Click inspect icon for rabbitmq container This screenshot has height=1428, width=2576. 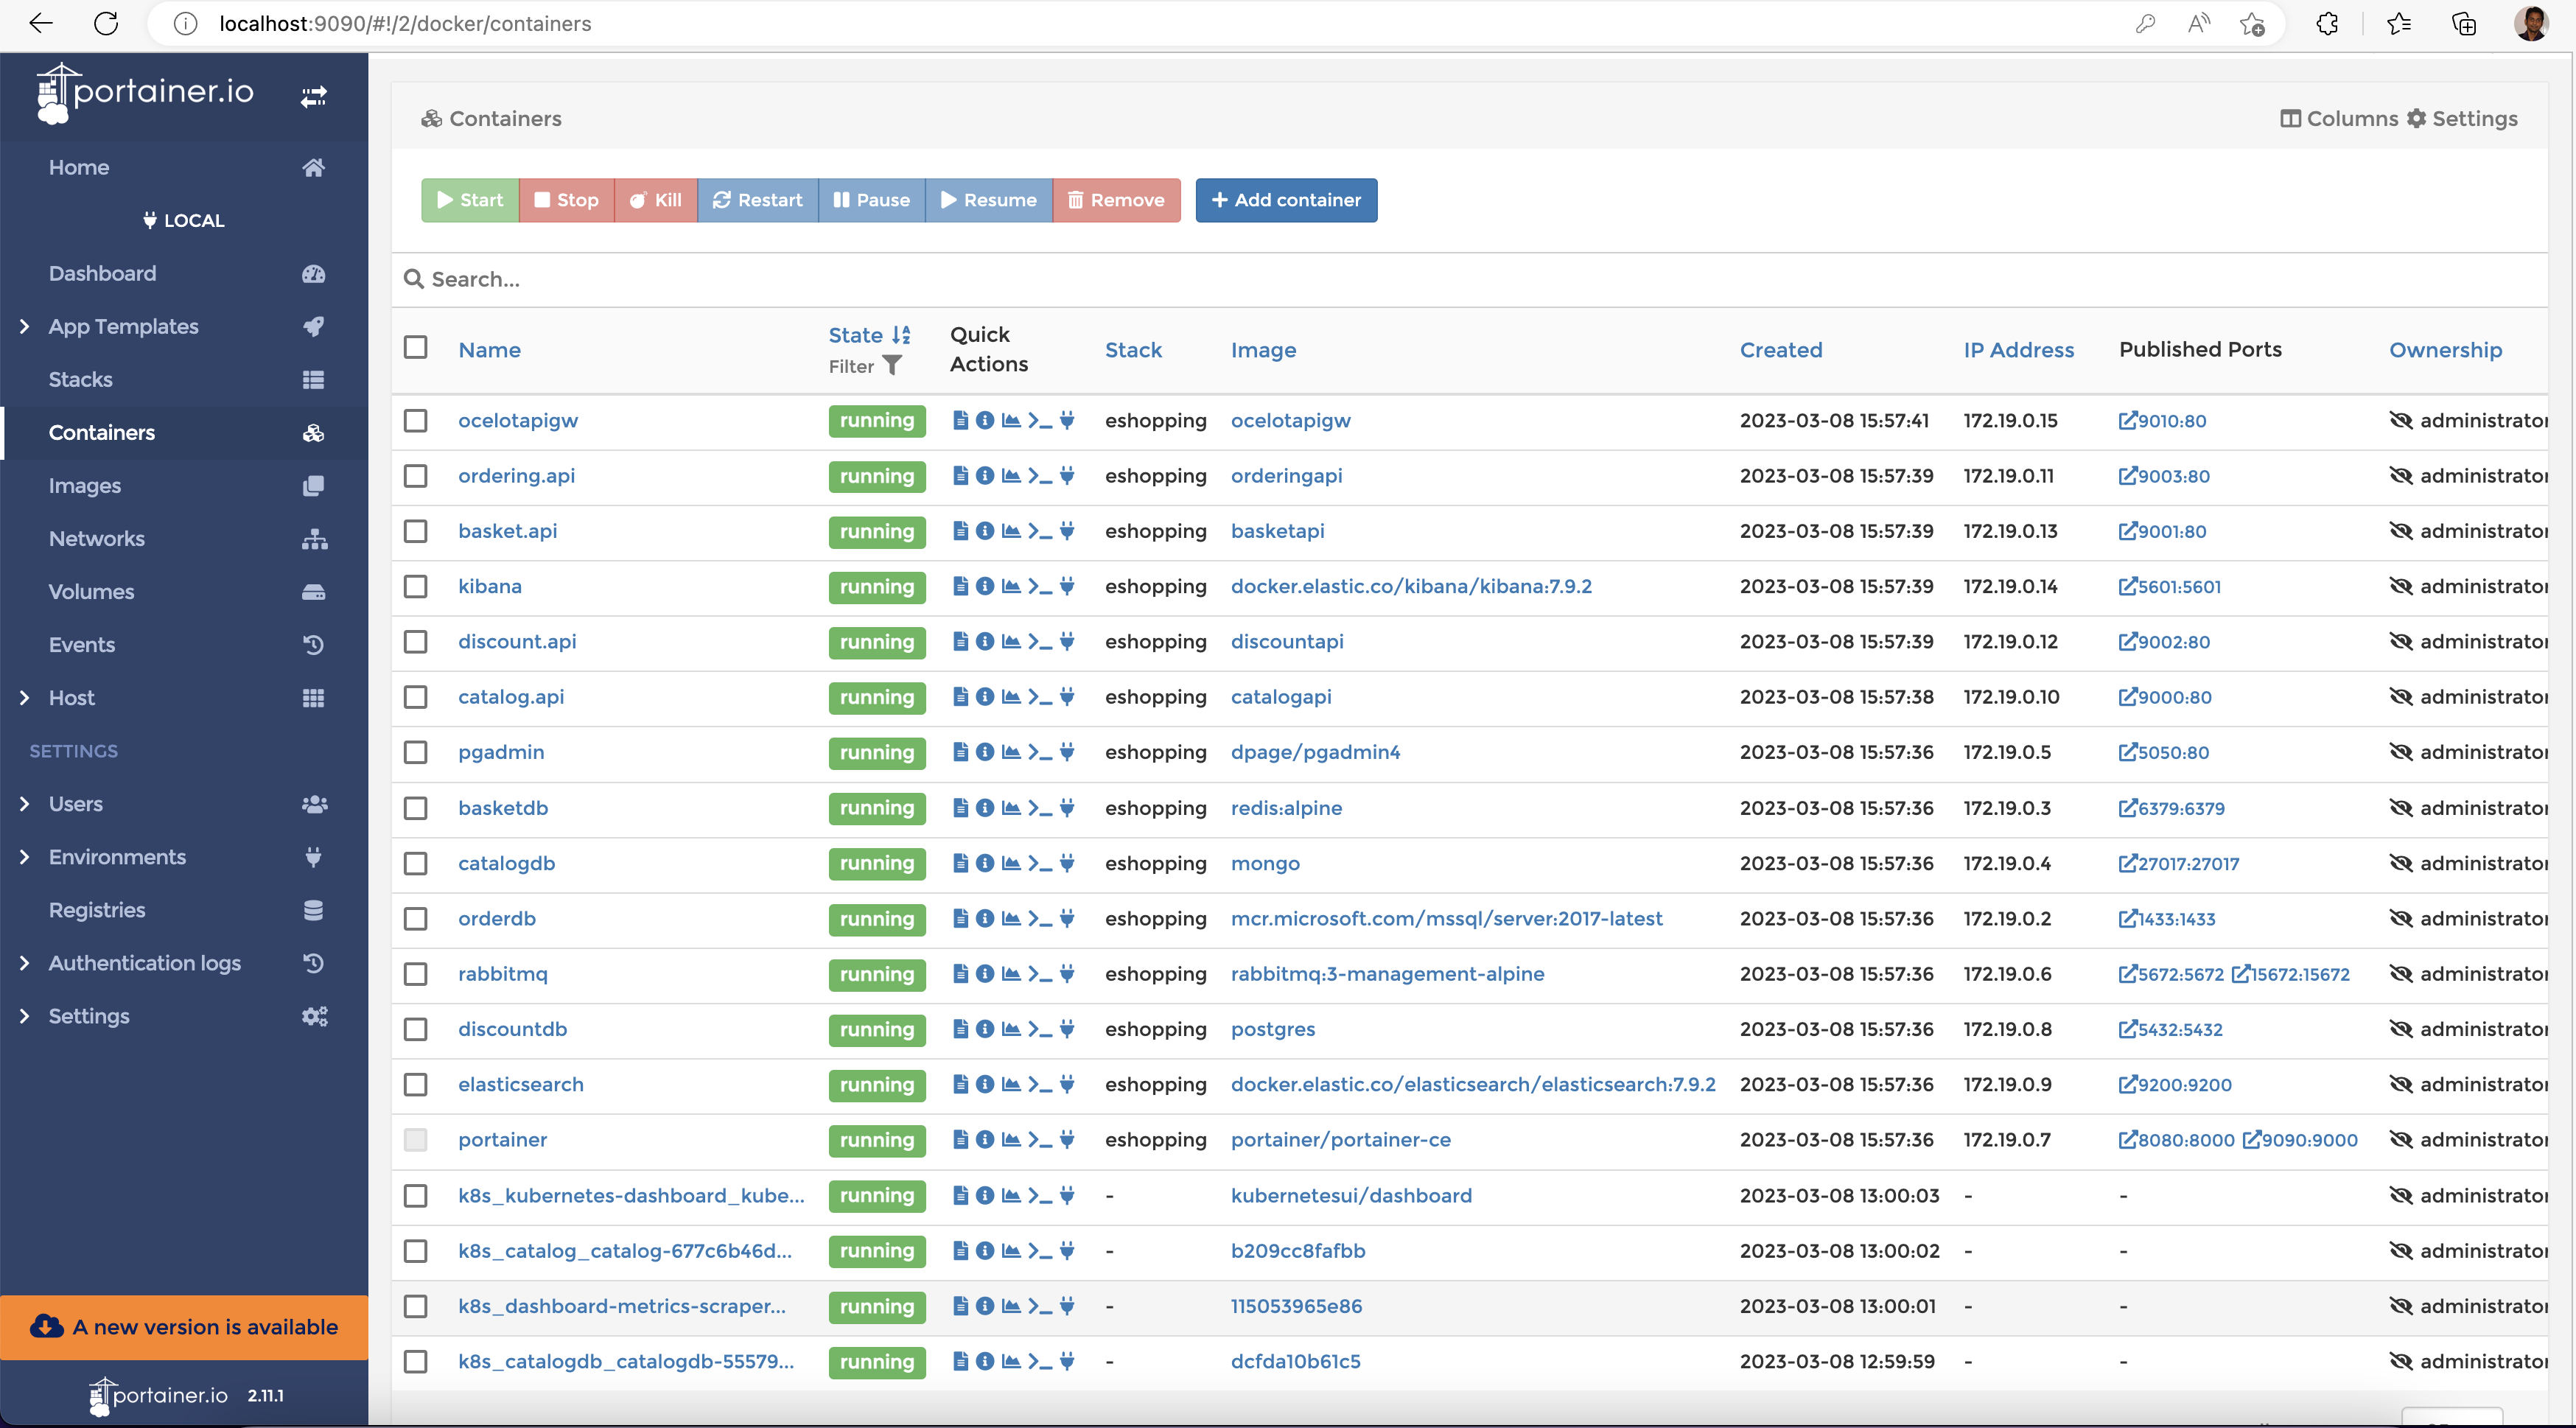(985, 974)
